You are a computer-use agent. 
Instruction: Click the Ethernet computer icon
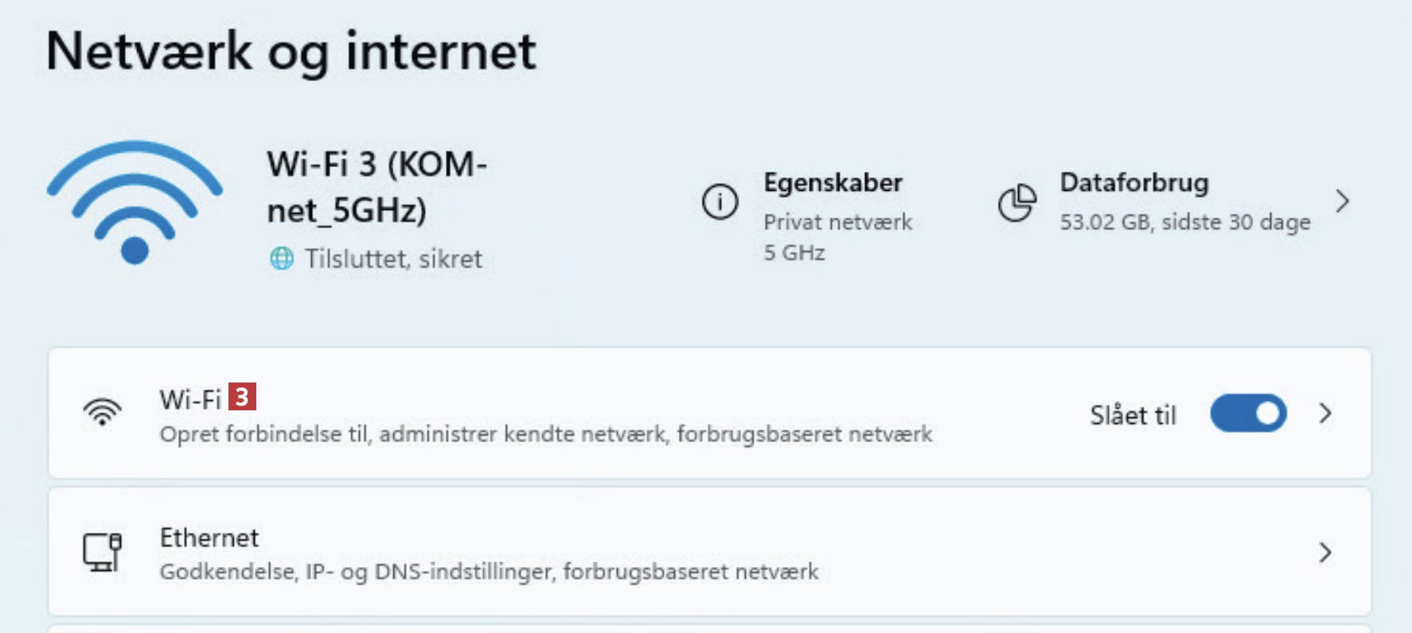(103, 551)
